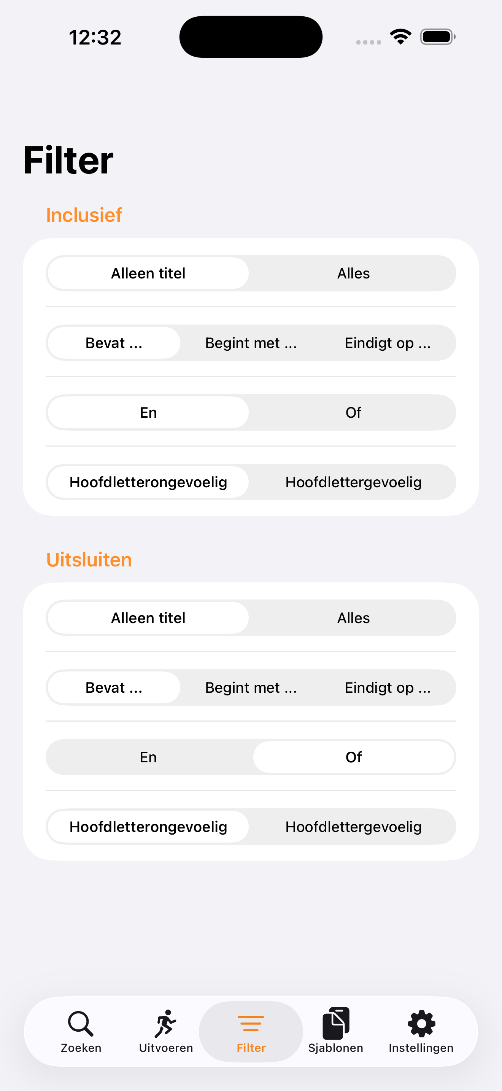This screenshot has width=502, height=1091.
Task: Enable Hoofdlettergevoelig in Inclusief section
Action: tap(353, 482)
